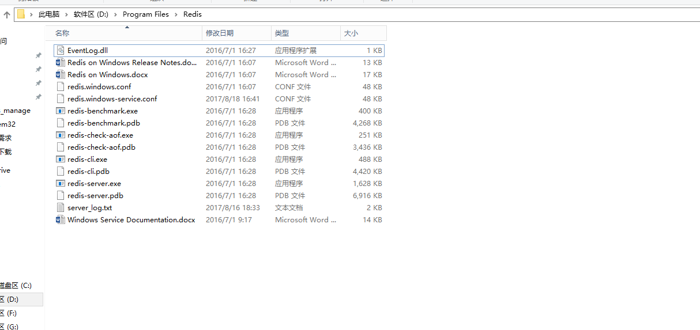The image size is (700, 330).
Task: Click the size 488 KB
Action: 370,160
